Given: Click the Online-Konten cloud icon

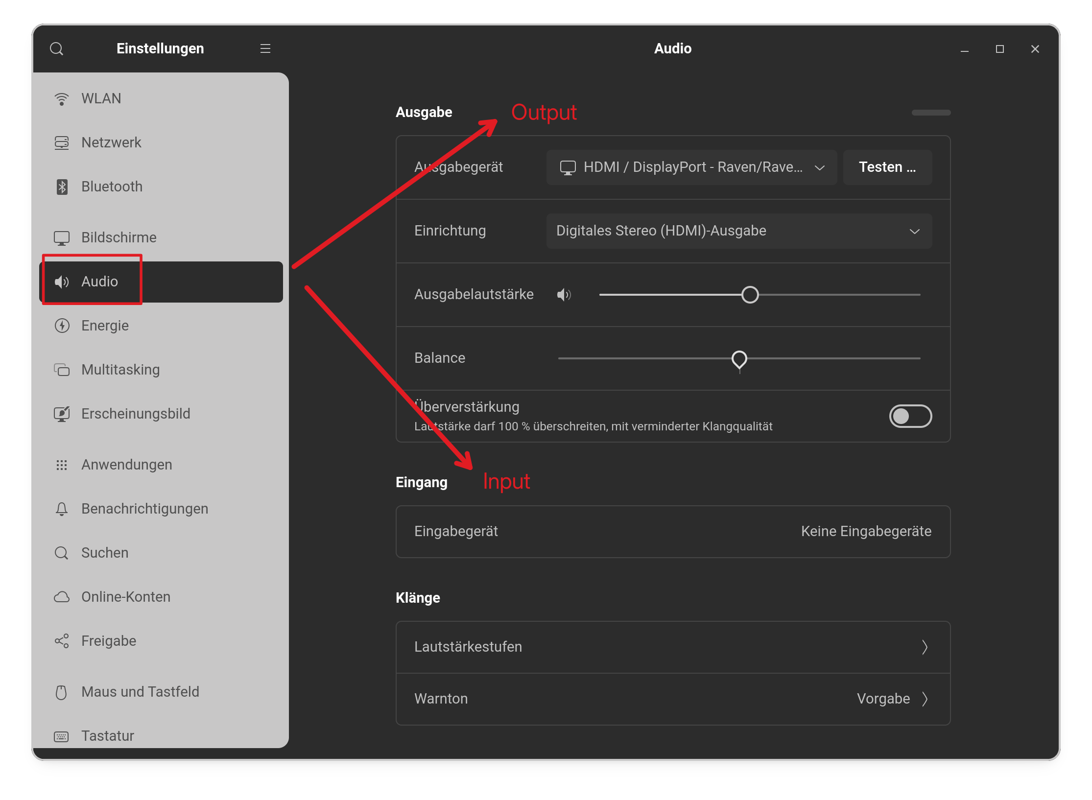Looking at the screenshot, I should (x=62, y=597).
